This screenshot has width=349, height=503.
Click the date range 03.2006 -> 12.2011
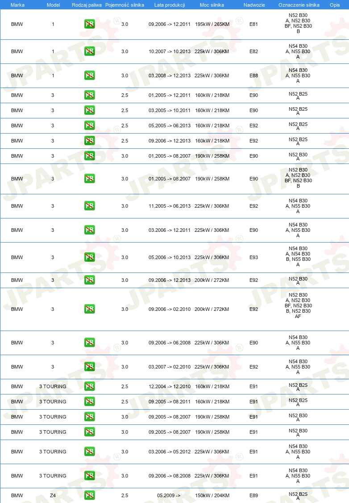[169, 230]
